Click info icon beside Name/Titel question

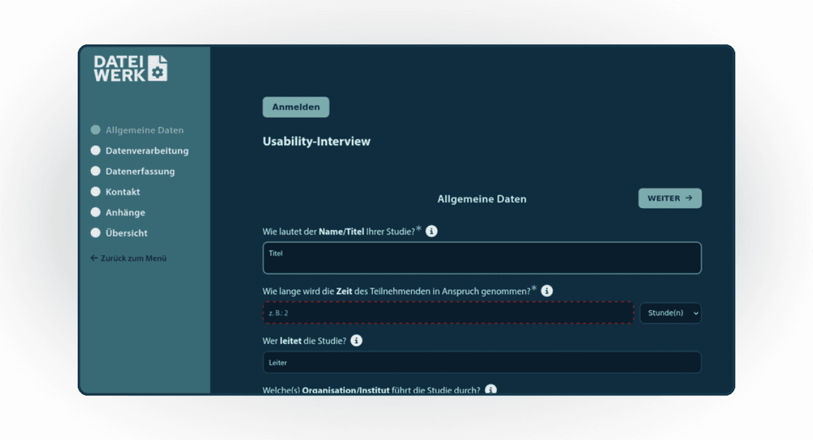point(432,231)
